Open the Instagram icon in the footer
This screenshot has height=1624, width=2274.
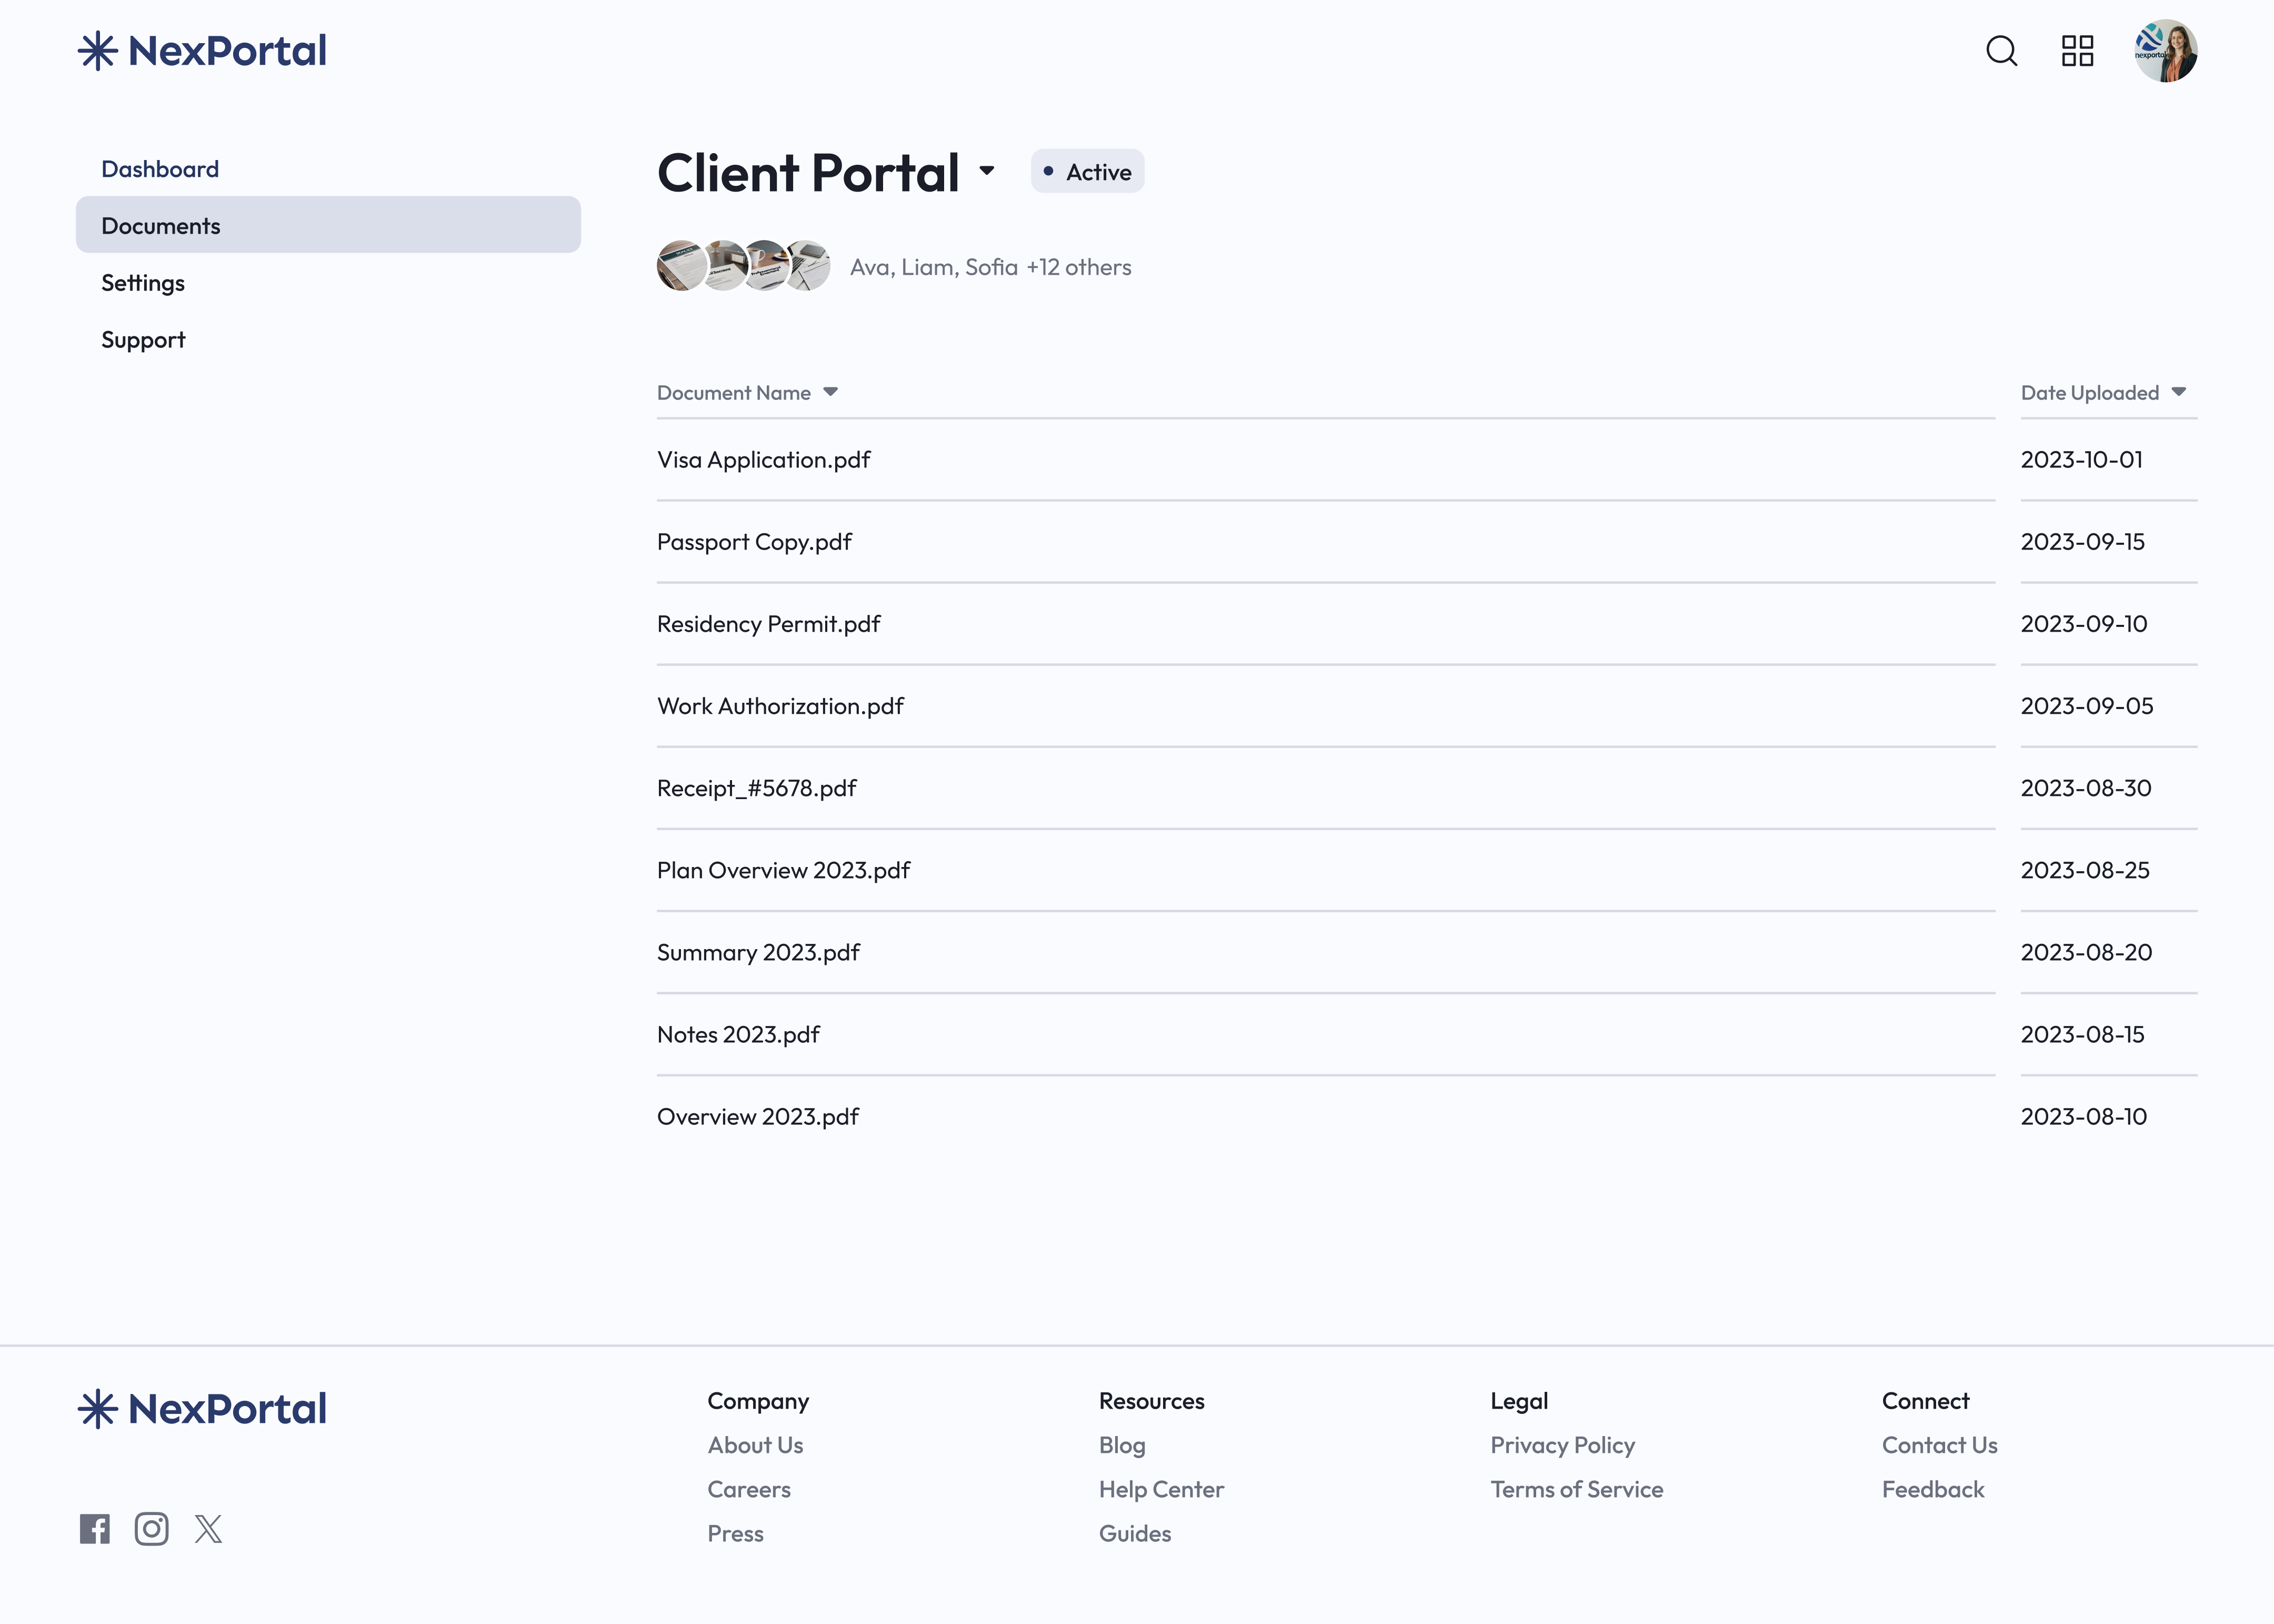pyautogui.click(x=152, y=1529)
